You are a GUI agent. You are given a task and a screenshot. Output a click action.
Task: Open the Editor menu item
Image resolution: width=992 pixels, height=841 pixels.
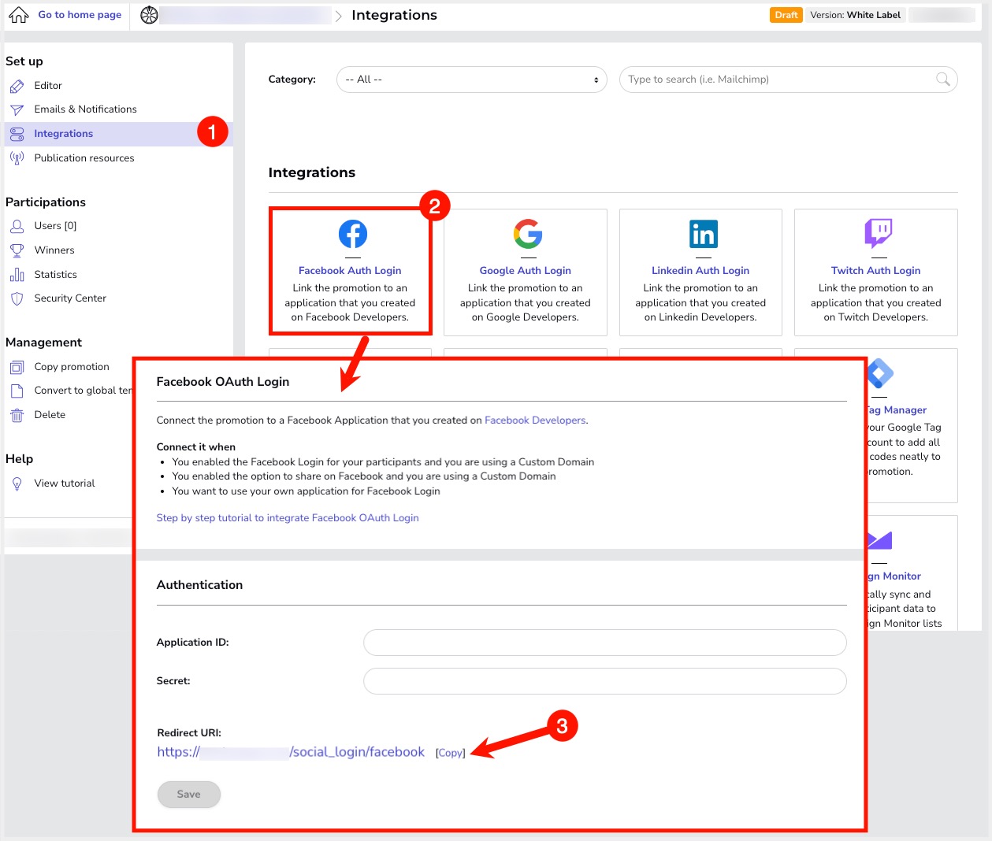pos(48,86)
